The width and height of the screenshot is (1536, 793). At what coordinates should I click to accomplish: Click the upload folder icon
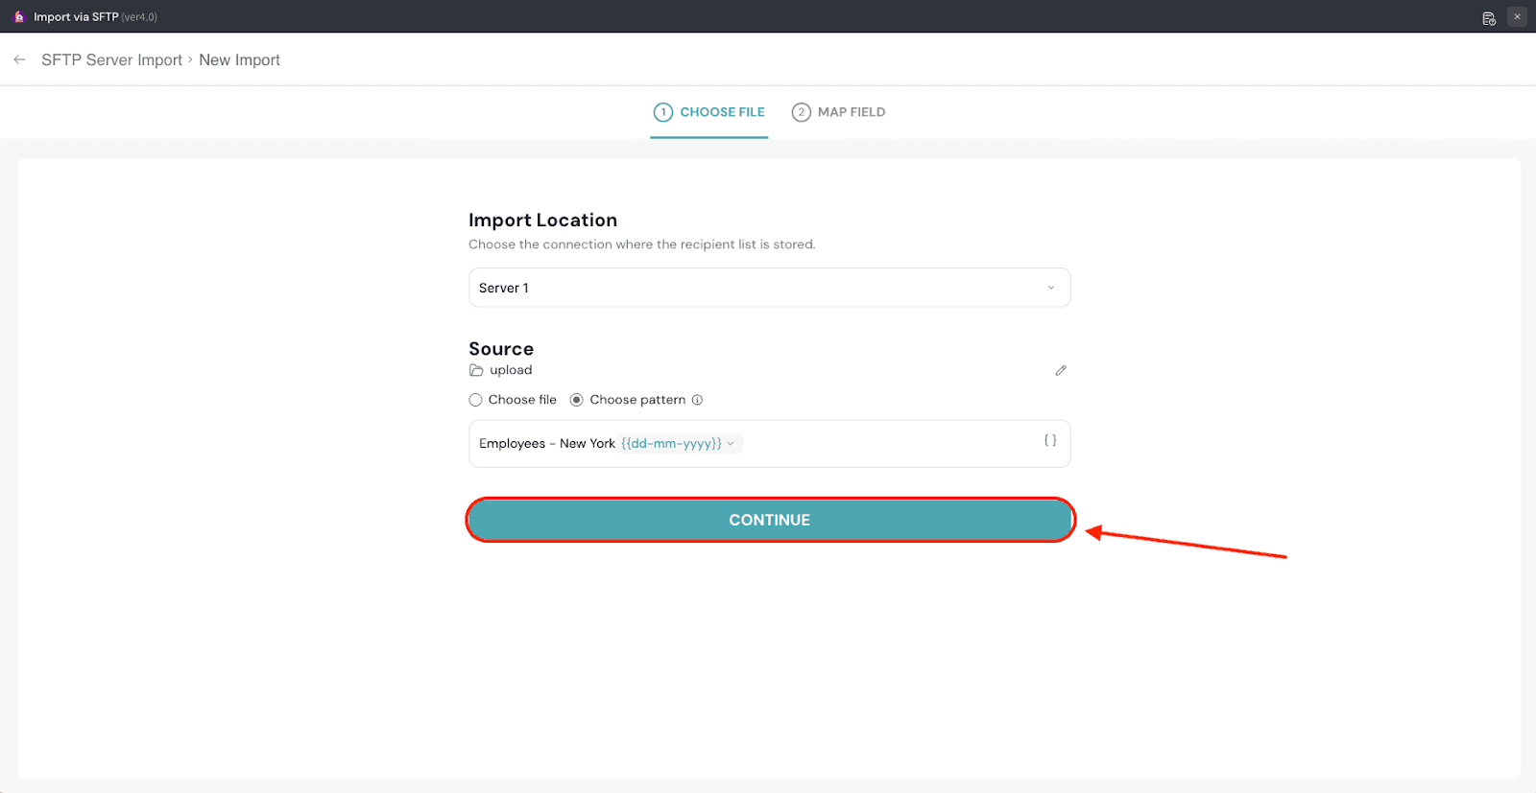click(476, 370)
